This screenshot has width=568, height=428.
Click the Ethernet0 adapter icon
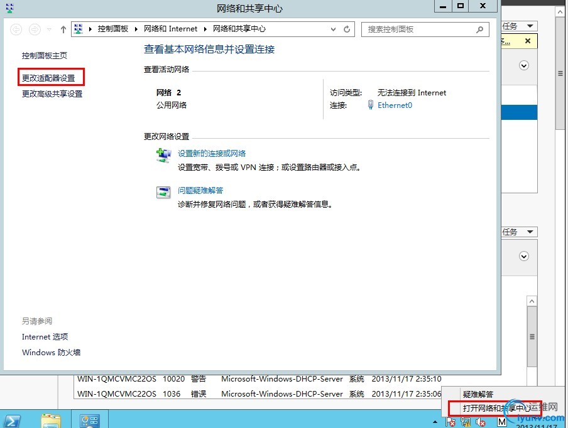[371, 105]
